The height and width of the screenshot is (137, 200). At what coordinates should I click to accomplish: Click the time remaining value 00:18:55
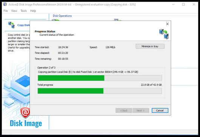(63, 59)
